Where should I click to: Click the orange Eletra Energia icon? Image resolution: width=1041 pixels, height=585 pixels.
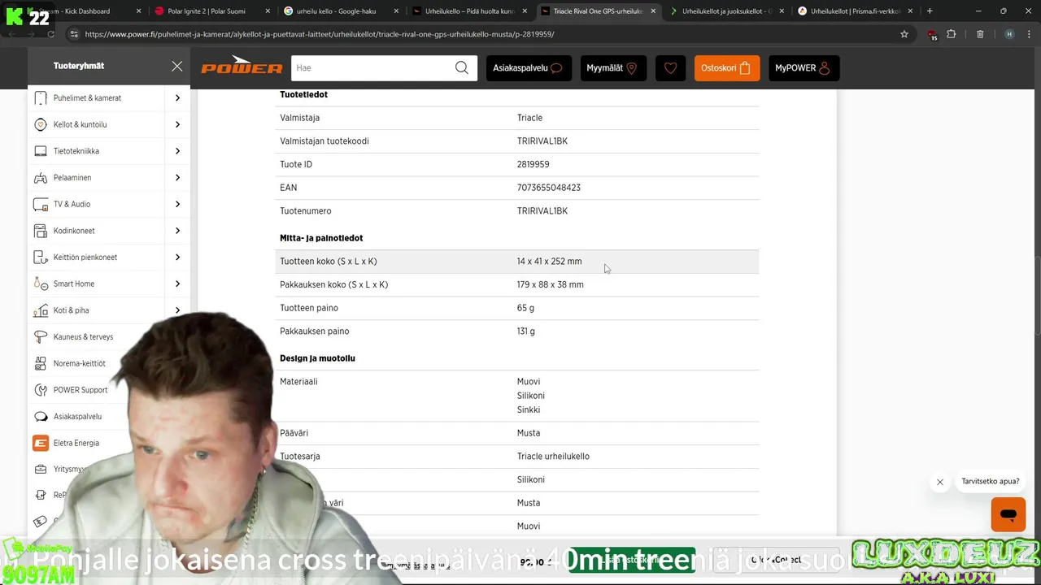coord(41,444)
